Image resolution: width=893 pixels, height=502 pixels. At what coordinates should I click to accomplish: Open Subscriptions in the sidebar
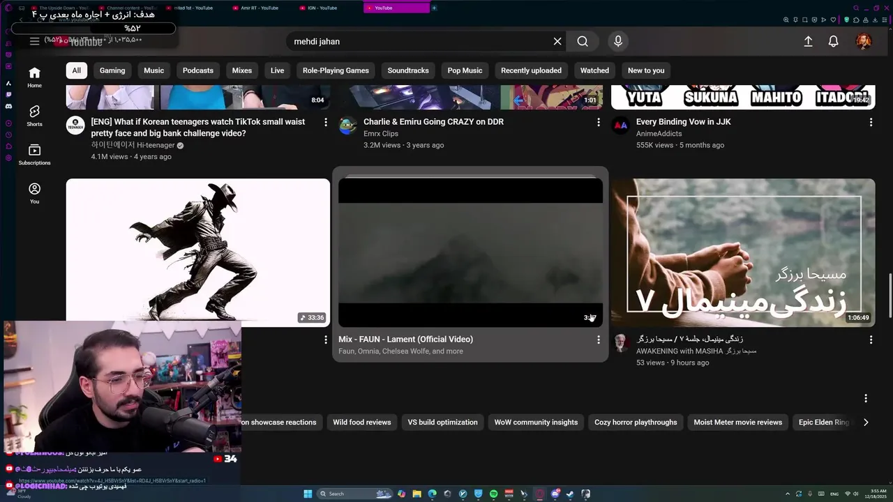34,155
